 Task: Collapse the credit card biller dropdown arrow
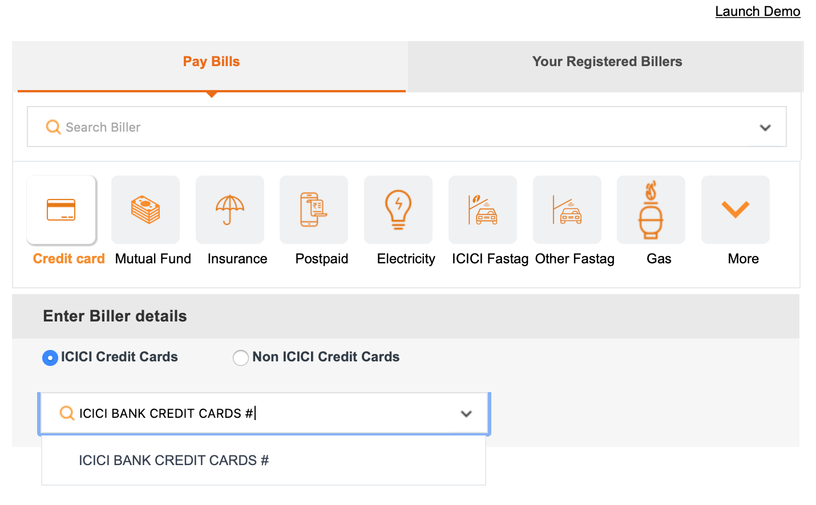pos(466,414)
